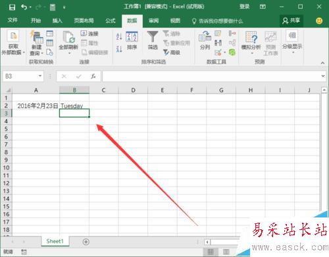Click the fx insert function icon
The image size is (329, 257).
coord(93,76)
